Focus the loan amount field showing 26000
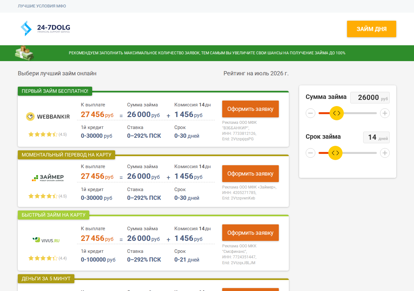 coord(370,98)
